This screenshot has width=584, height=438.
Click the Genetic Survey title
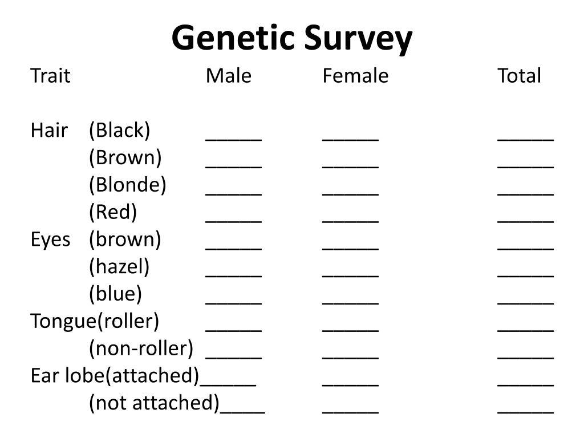[292, 38]
